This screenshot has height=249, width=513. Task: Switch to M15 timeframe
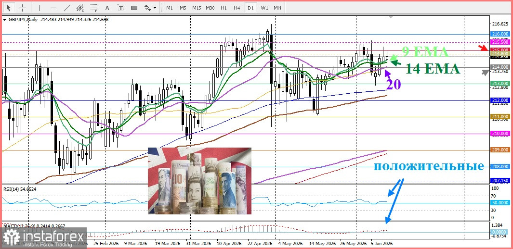[x=197, y=8]
